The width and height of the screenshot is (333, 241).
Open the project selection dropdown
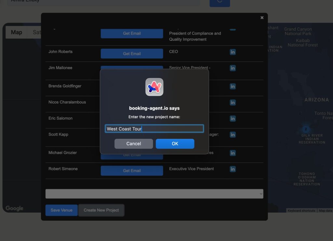(154, 193)
